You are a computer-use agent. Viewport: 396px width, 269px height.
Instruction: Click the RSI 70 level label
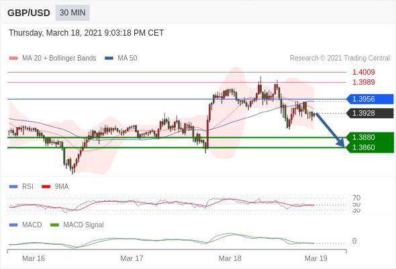pyautogui.click(x=356, y=198)
